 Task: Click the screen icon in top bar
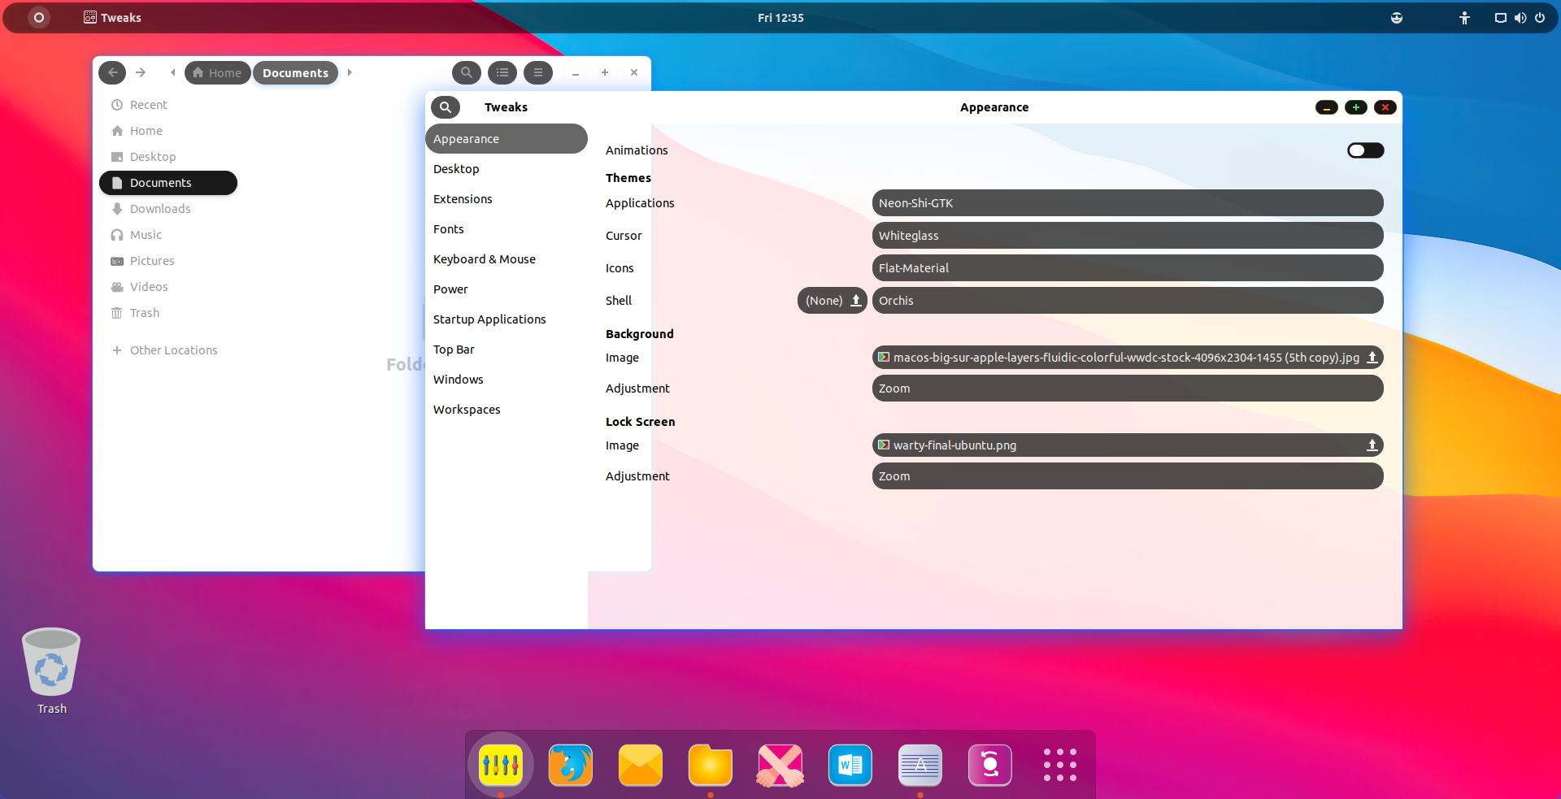[x=1501, y=18]
